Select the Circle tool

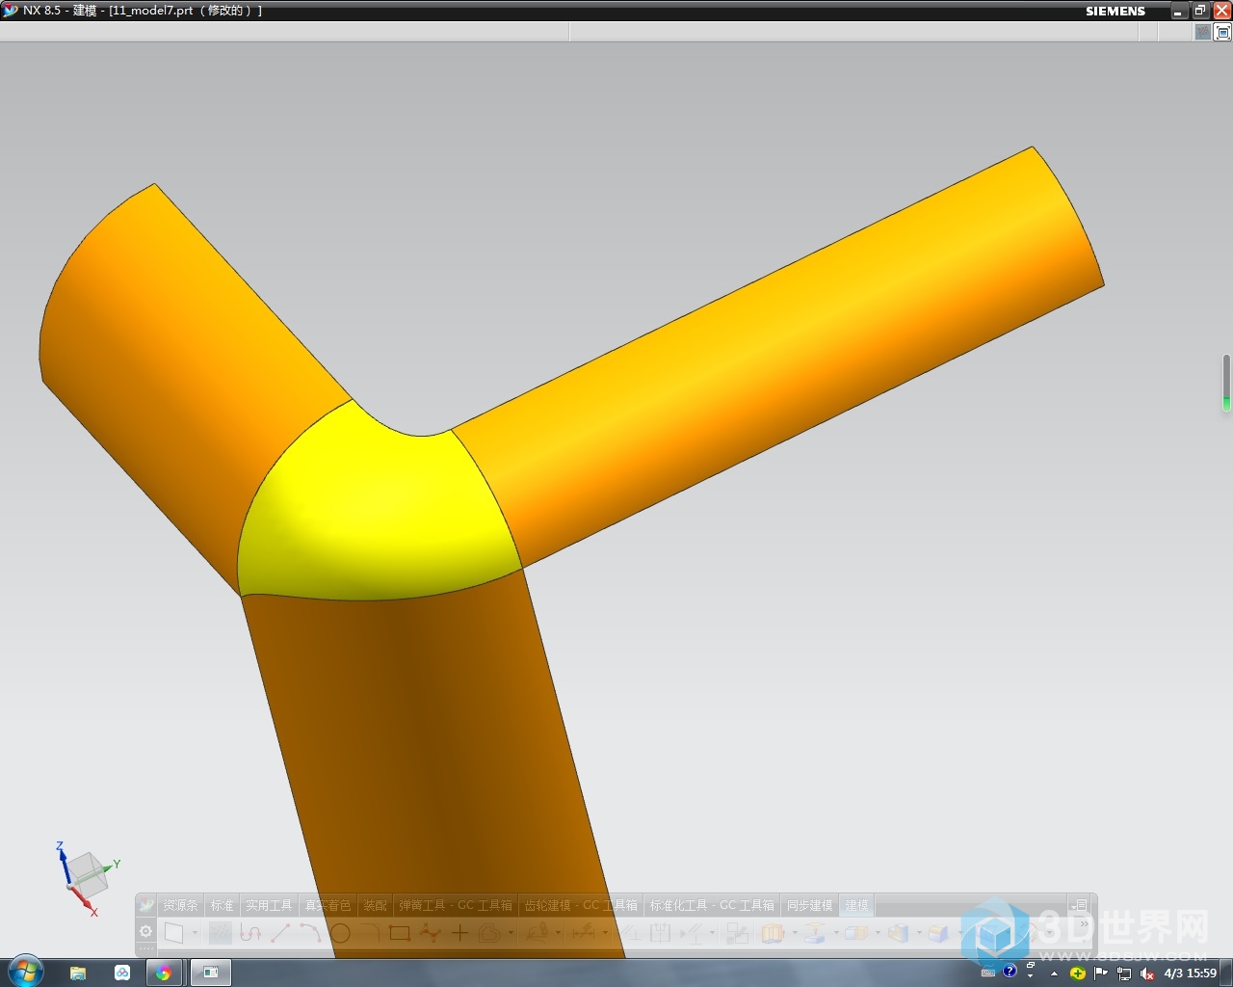point(340,932)
